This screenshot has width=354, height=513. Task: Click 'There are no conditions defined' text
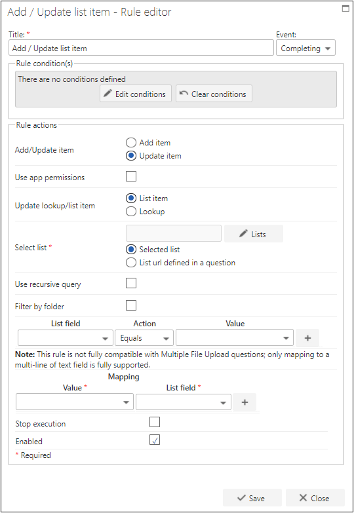click(x=71, y=79)
